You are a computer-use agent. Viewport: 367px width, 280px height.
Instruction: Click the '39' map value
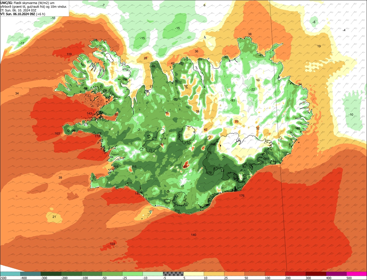[x=60, y=178]
